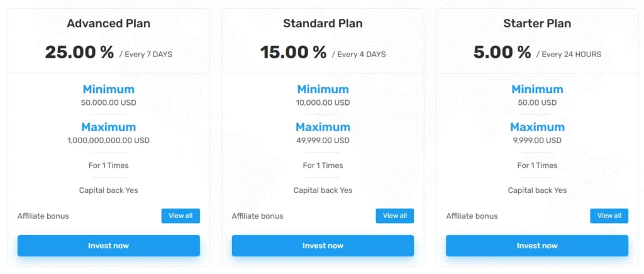Click the Affiliate bonus label in Standard Plan
Viewport: 644px width, 274px height.
(257, 216)
